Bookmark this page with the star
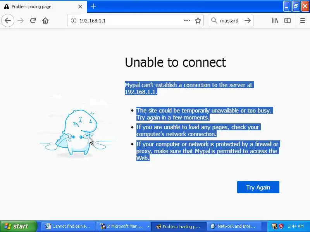The width and height of the screenshot is (310, 232). click(198, 20)
